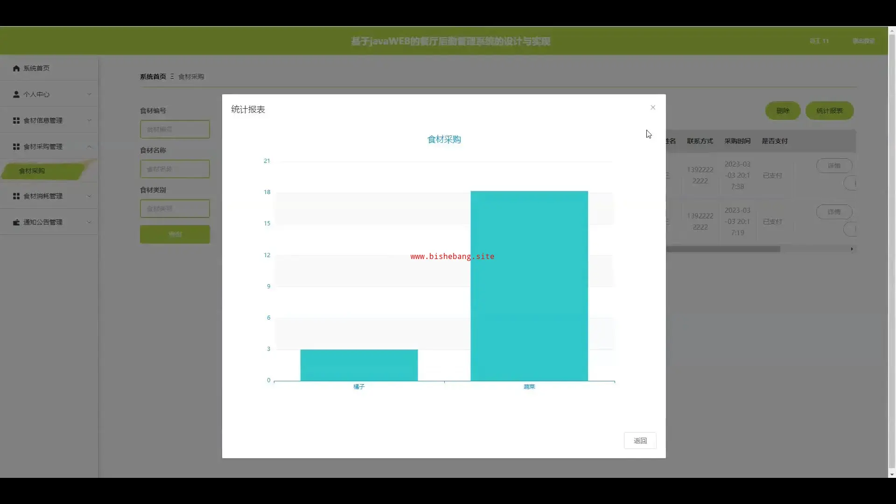896x504 pixels.
Task: Open the 食材消耗管理 menu
Action: point(43,196)
